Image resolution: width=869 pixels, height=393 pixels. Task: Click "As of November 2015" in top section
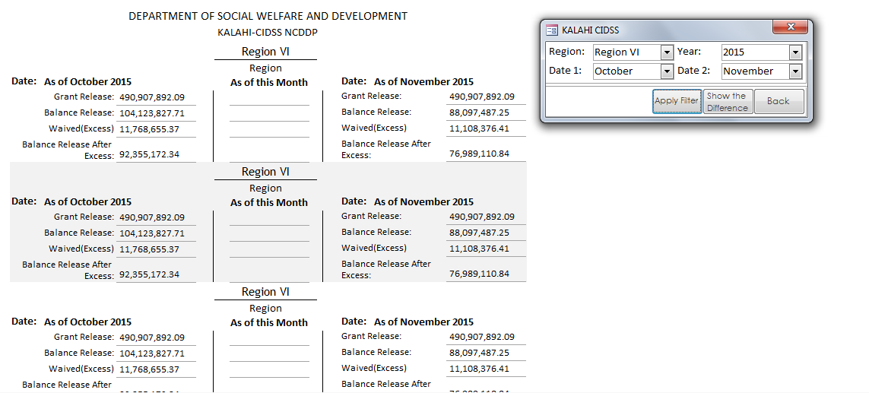(424, 82)
